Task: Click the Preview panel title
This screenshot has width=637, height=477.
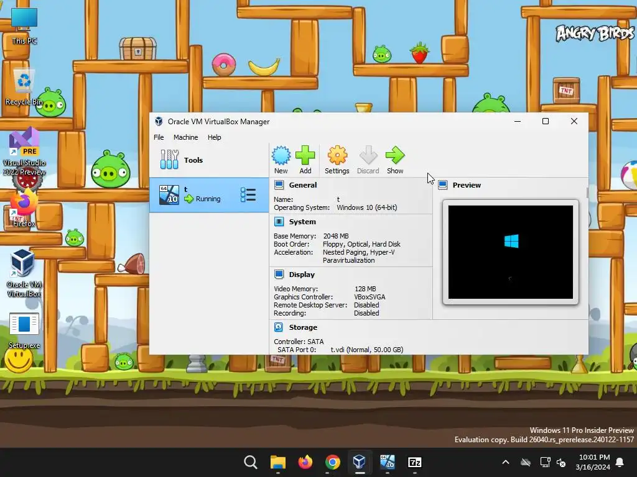Action: 467,185
